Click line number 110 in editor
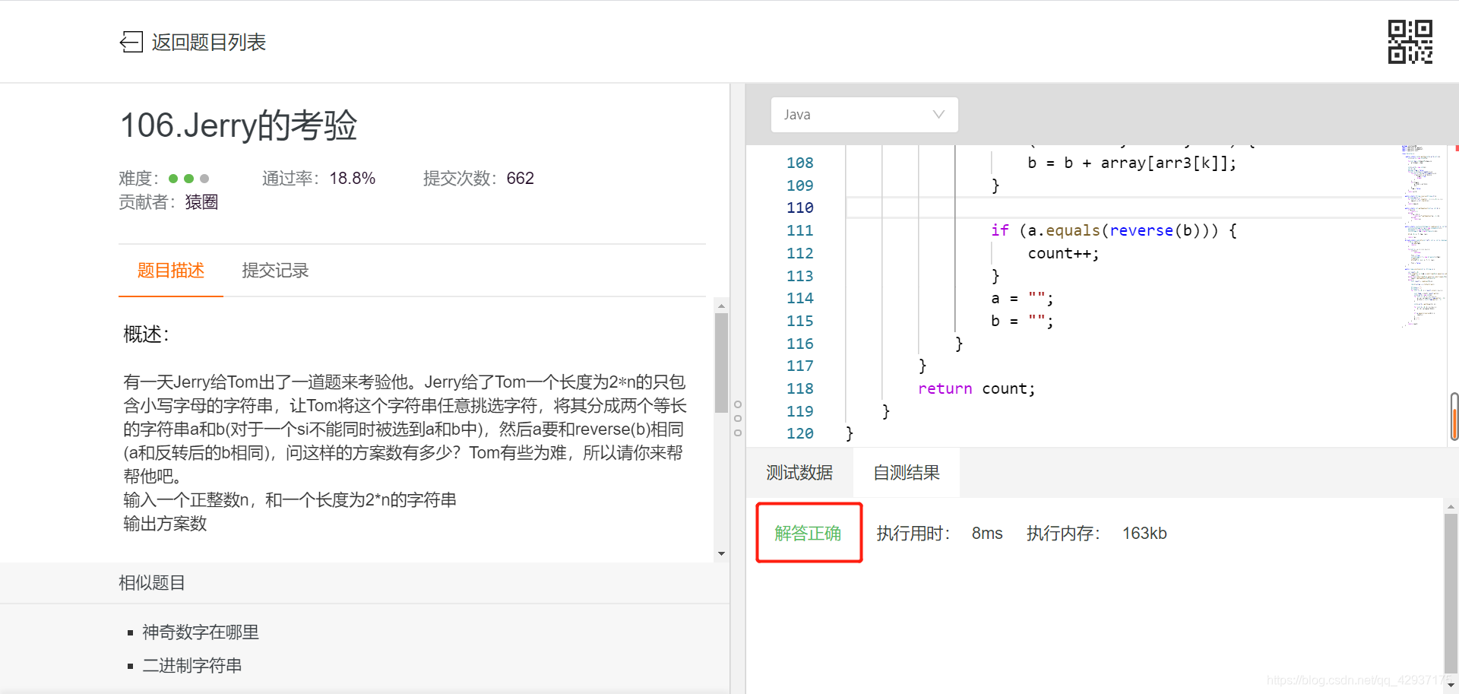This screenshot has width=1459, height=694. [x=799, y=208]
